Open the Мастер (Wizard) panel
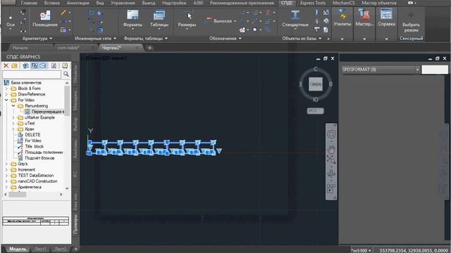 pyautogui.click(x=364, y=18)
